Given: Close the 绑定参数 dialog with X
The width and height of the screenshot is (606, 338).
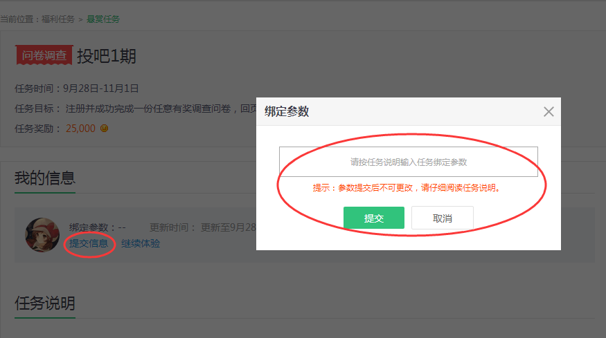Looking at the screenshot, I should (549, 112).
